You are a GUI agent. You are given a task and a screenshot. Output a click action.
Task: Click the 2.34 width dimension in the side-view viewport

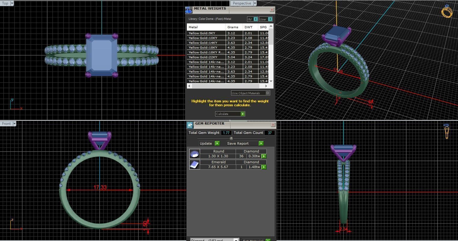point(343,229)
